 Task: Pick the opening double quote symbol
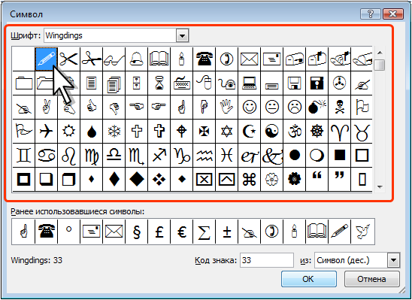point(317,179)
